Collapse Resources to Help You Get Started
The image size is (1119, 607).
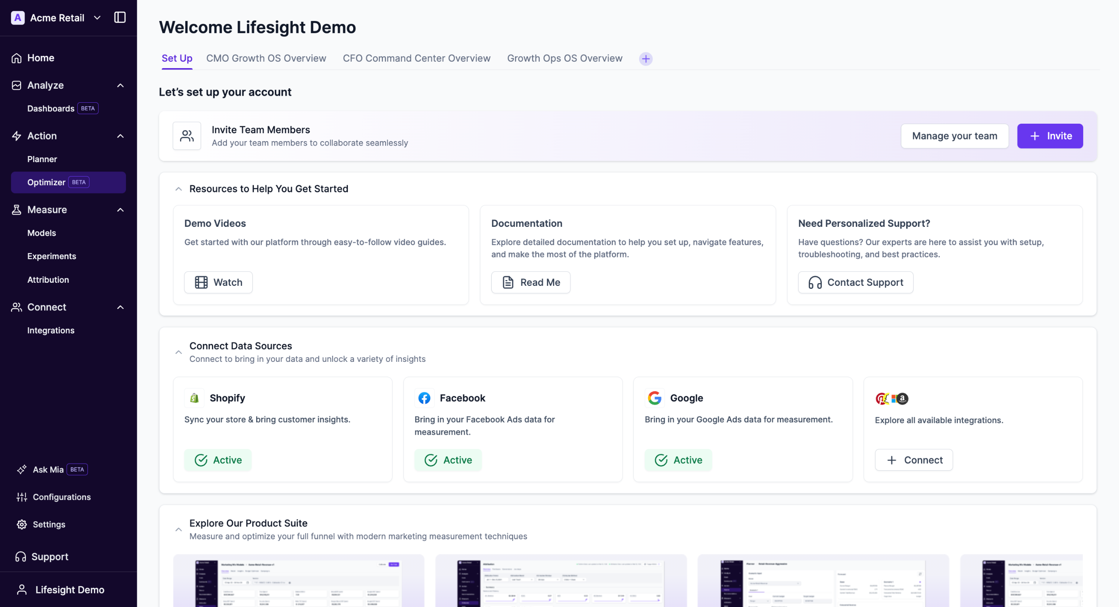coord(178,189)
